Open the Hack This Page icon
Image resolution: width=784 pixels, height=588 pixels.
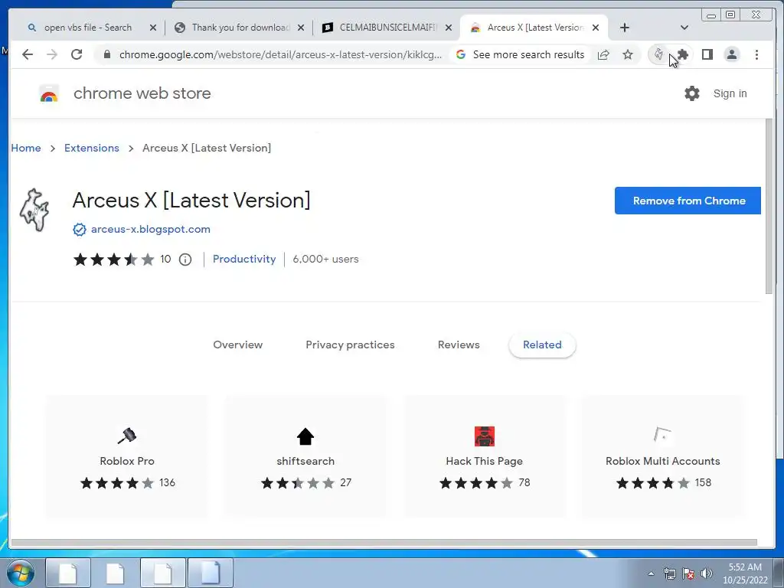[x=484, y=436]
